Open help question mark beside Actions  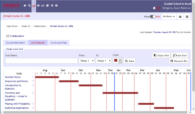pyautogui.click(x=180, y=17)
